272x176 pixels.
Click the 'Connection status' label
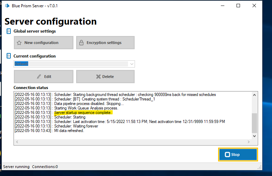[31, 88]
